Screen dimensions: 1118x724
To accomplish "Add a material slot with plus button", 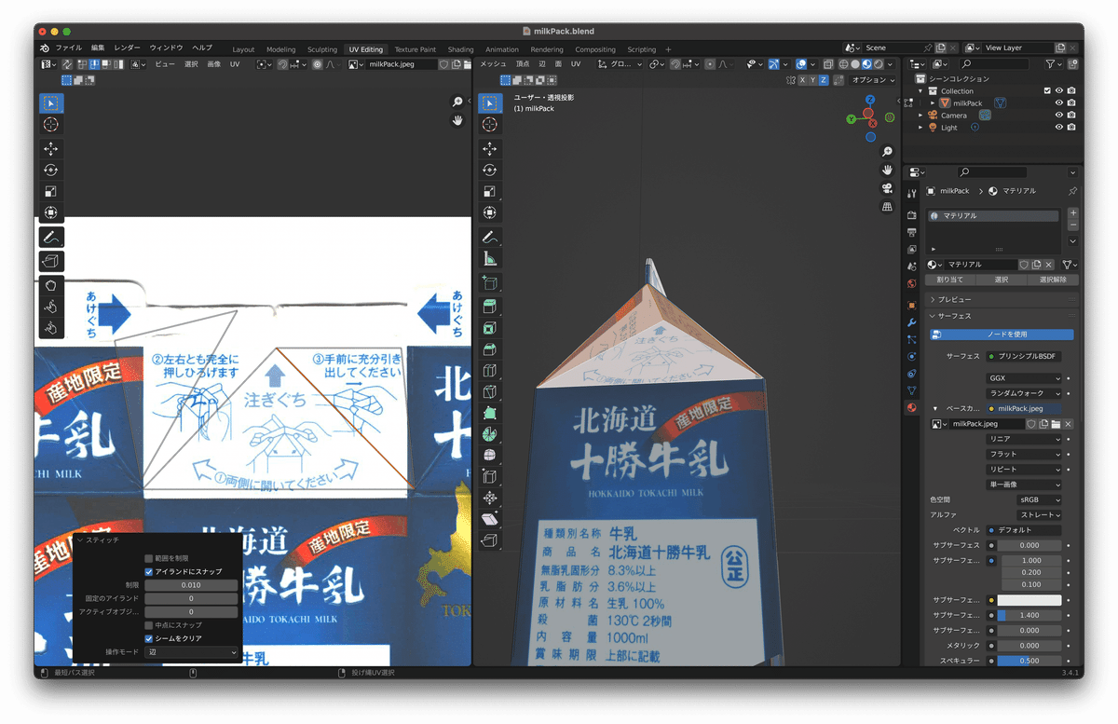I will coord(1073,213).
